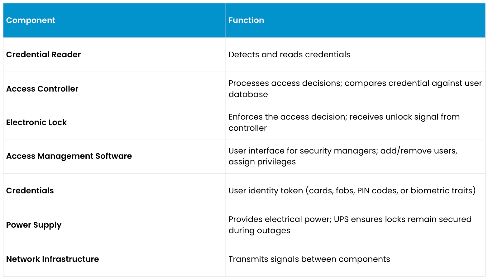The height and width of the screenshot is (279, 488).
Task: Click the word 'controller' in Electronic Lock row
Action: click(247, 128)
